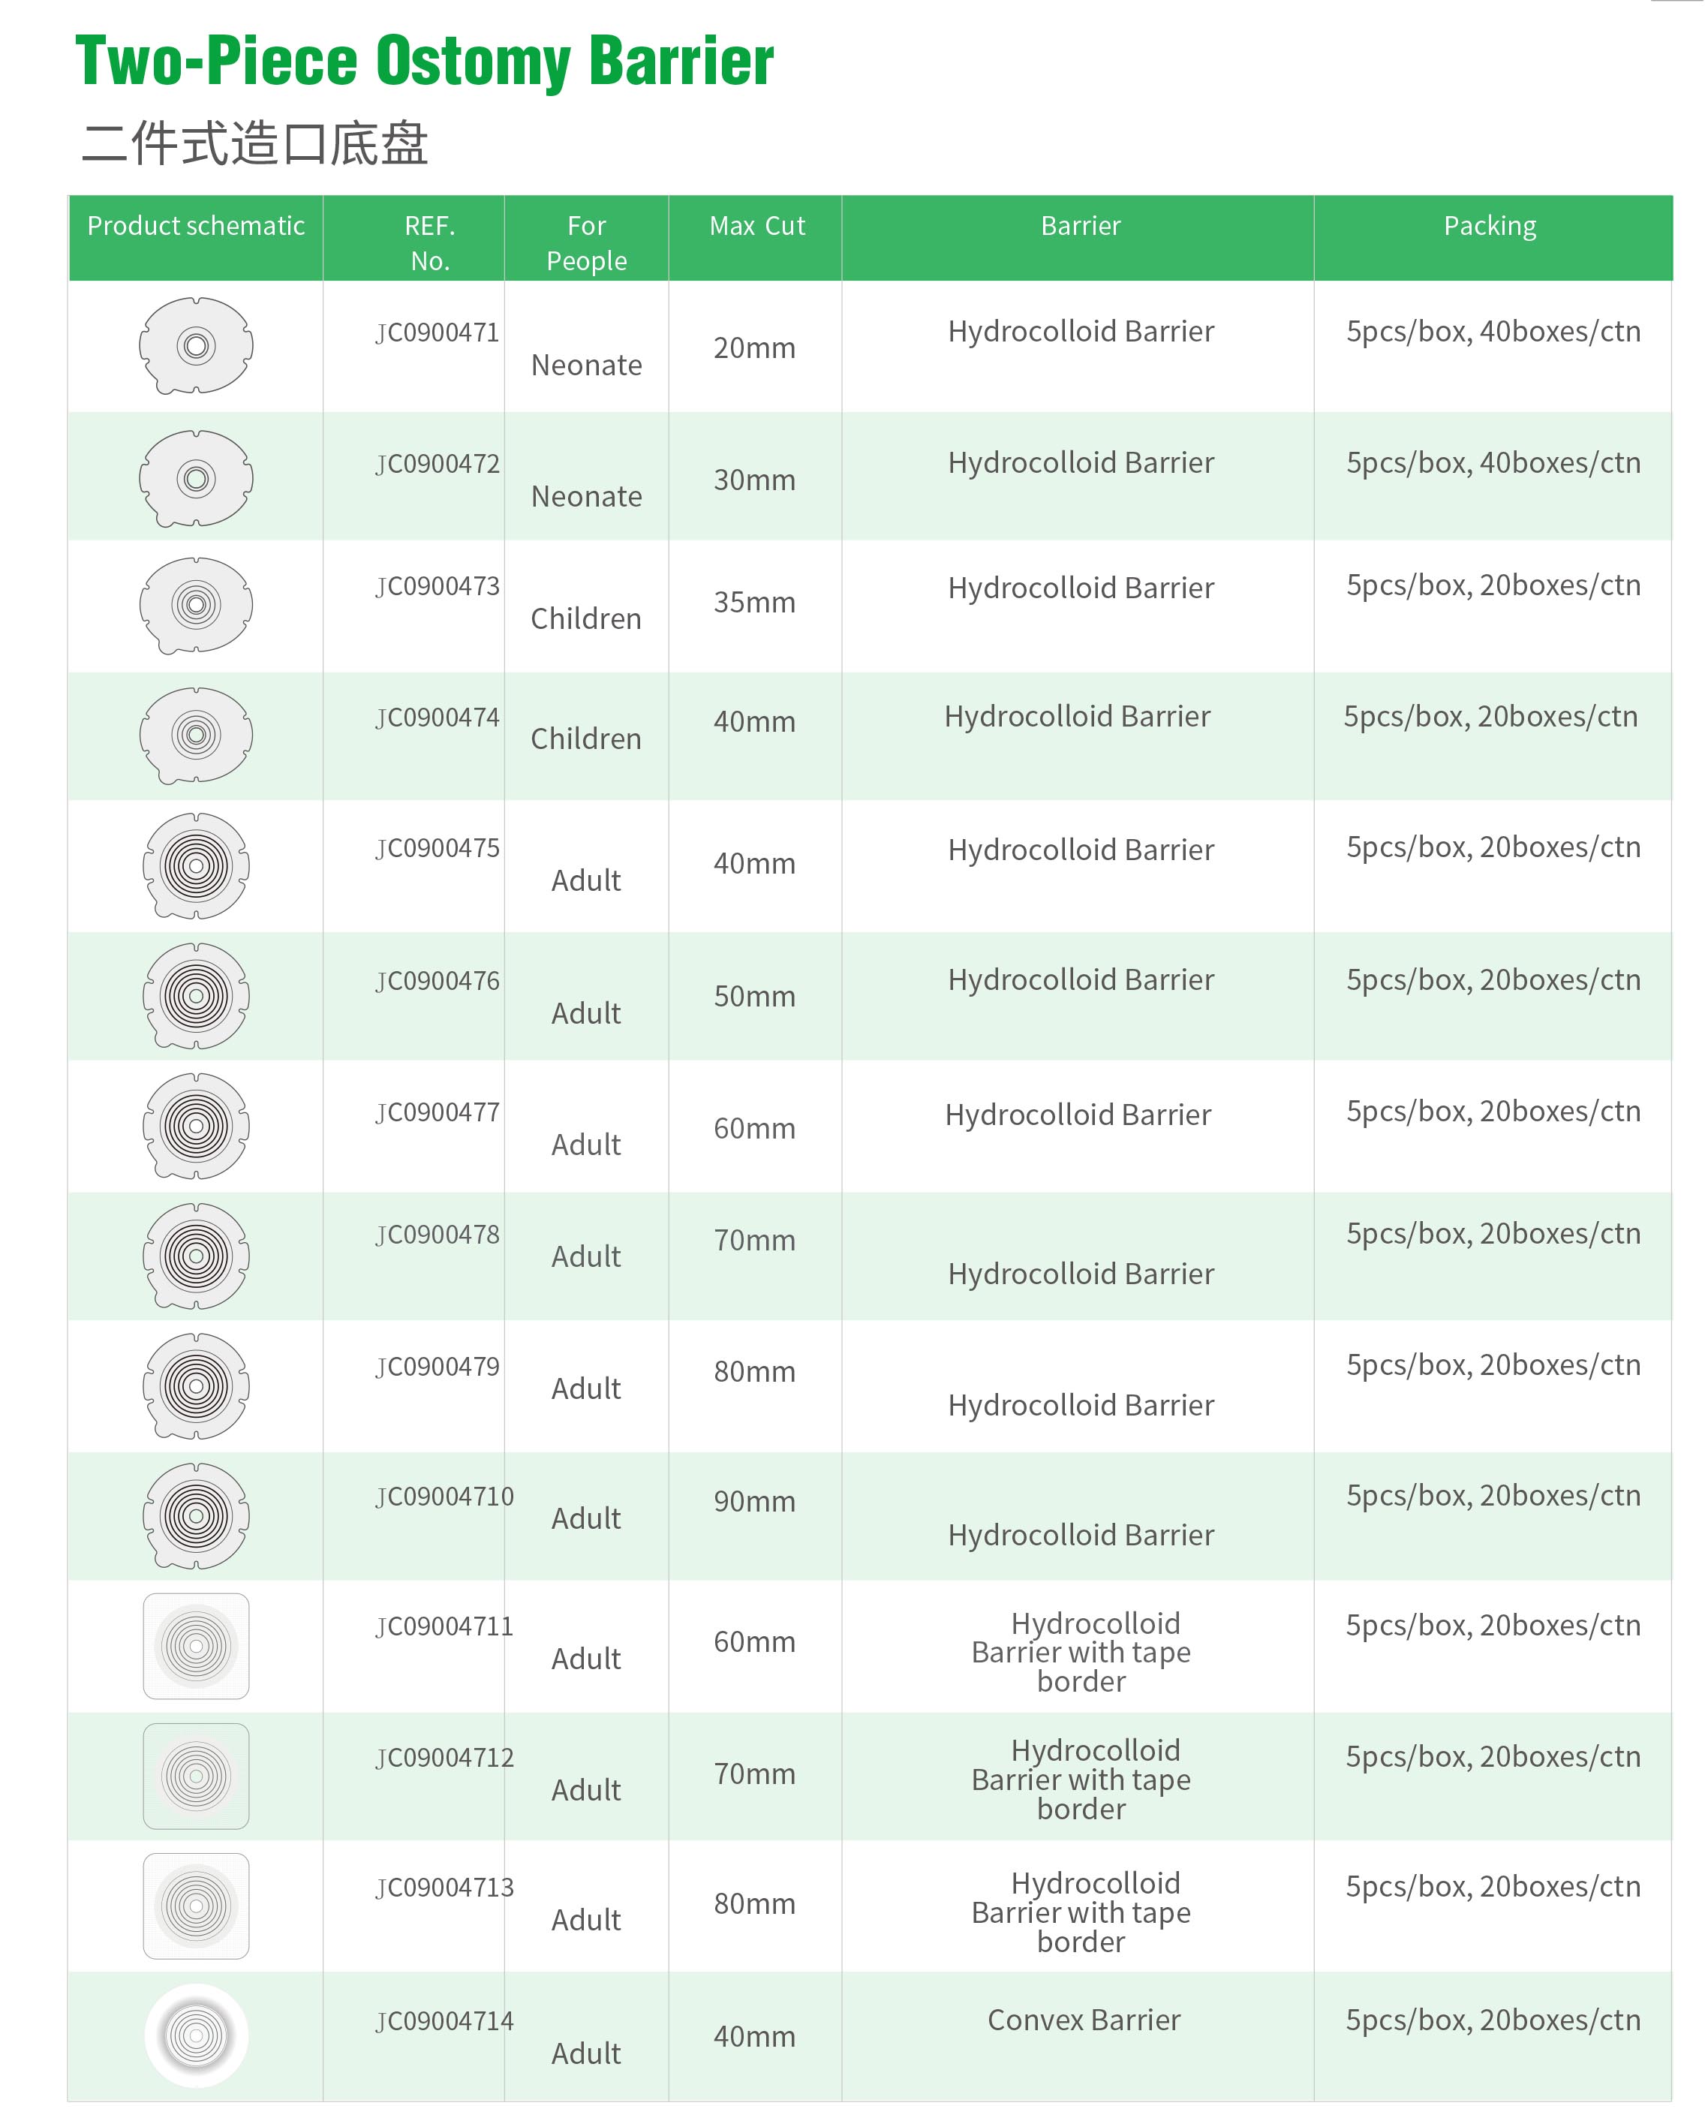Viewport: 1708px width, 2109px height.
Task: Click the JC0900478 barrier schematic image
Action: tap(196, 1255)
